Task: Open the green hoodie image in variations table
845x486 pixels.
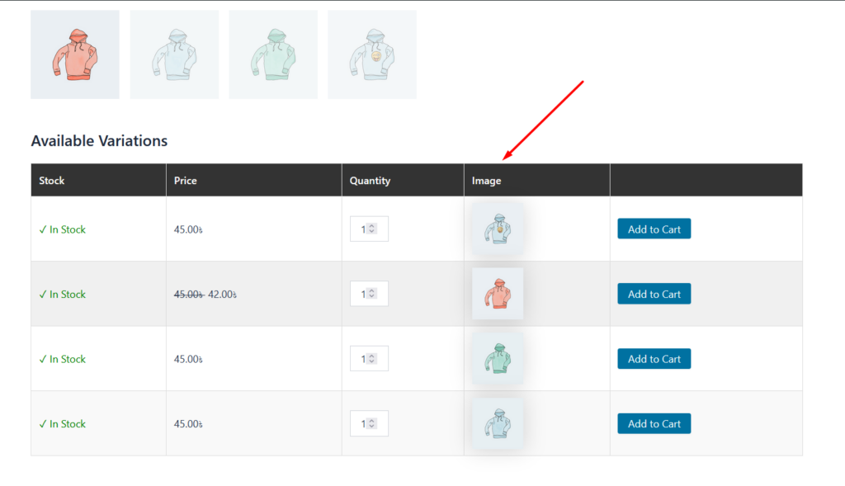Action: tap(498, 359)
